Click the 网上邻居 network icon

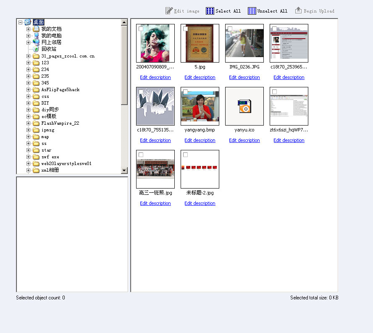(36, 42)
